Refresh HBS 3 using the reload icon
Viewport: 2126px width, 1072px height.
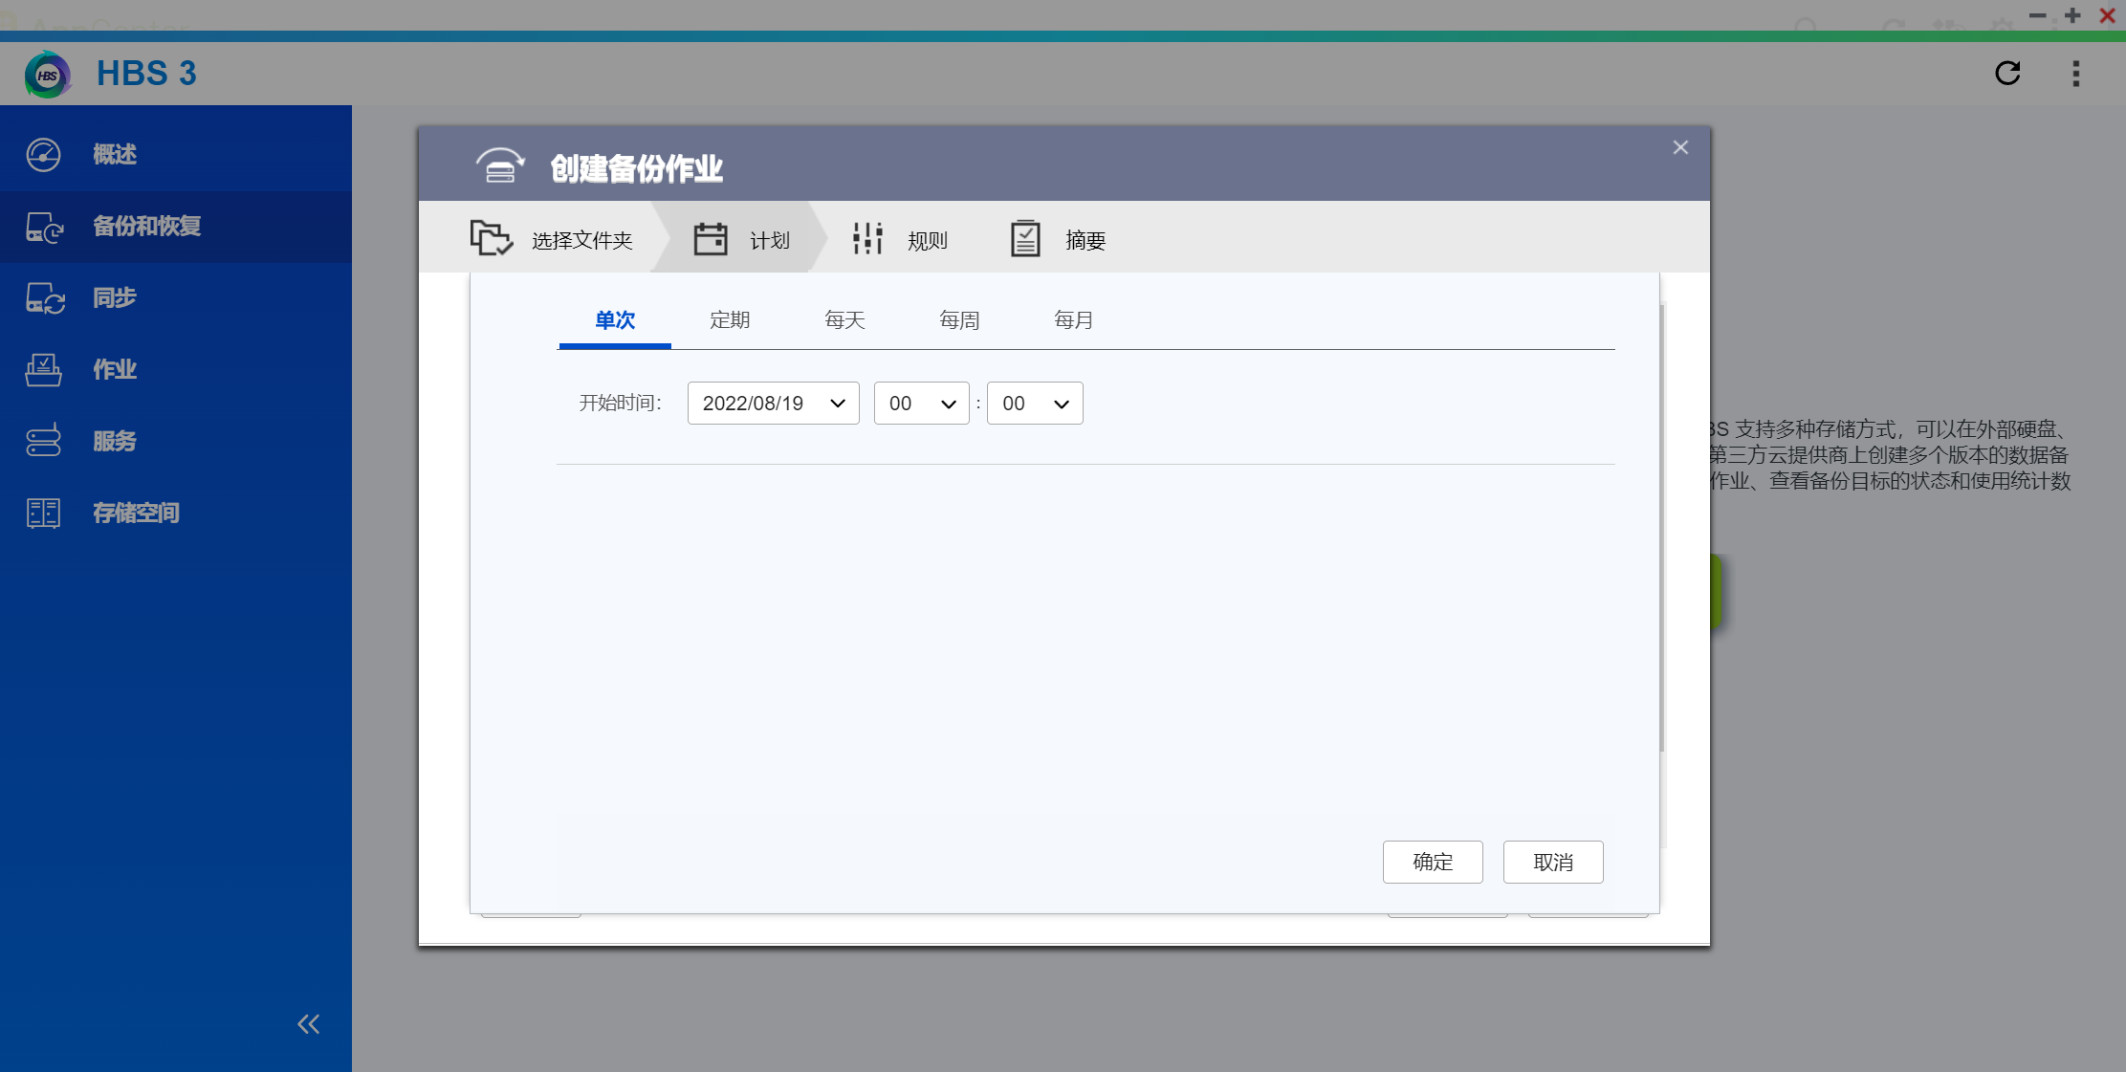(x=2008, y=74)
